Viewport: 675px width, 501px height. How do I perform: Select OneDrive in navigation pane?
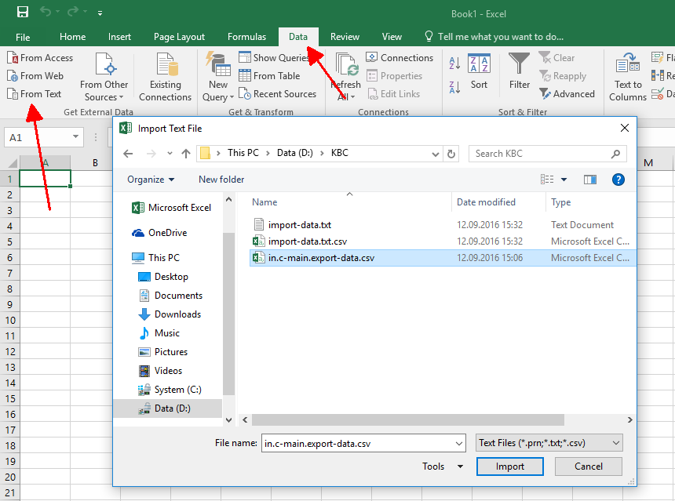(x=159, y=233)
